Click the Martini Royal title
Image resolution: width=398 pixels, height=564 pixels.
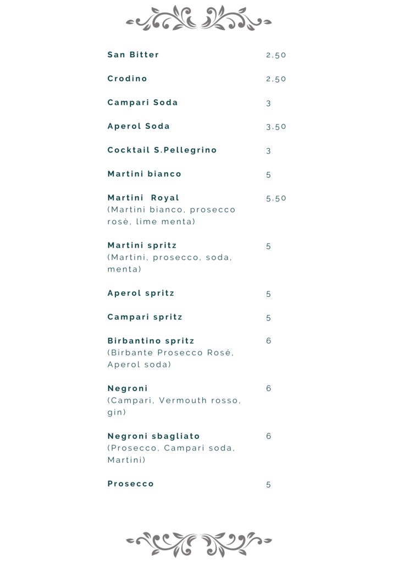[x=143, y=198]
